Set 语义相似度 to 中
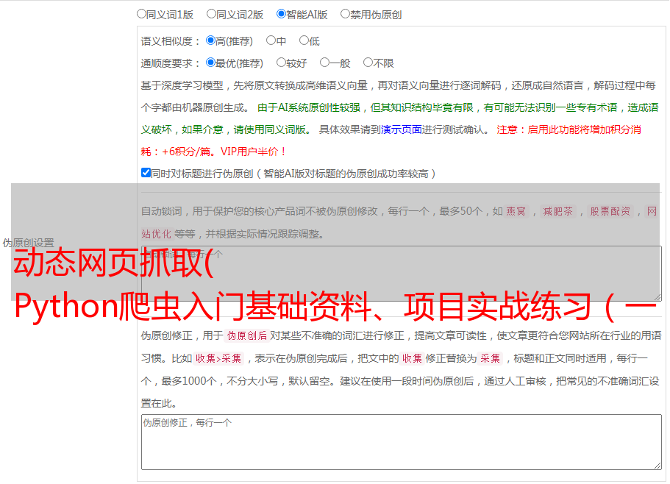Image resolution: width=670 pixels, height=484 pixels. coord(271,40)
